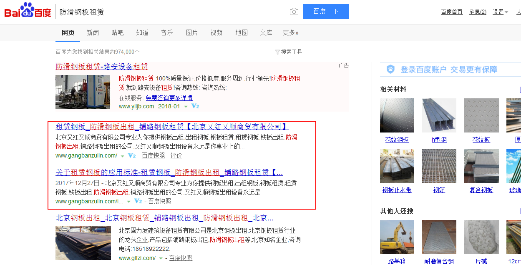Expand the 设置 dropdown menu
The image size is (521, 265).
(x=500, y=12)
